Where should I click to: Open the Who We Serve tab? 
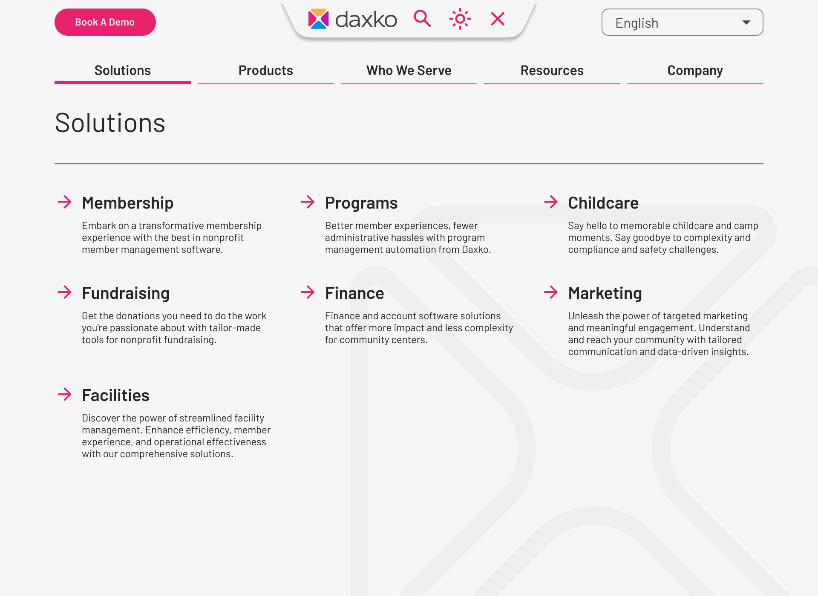[409, 71]
